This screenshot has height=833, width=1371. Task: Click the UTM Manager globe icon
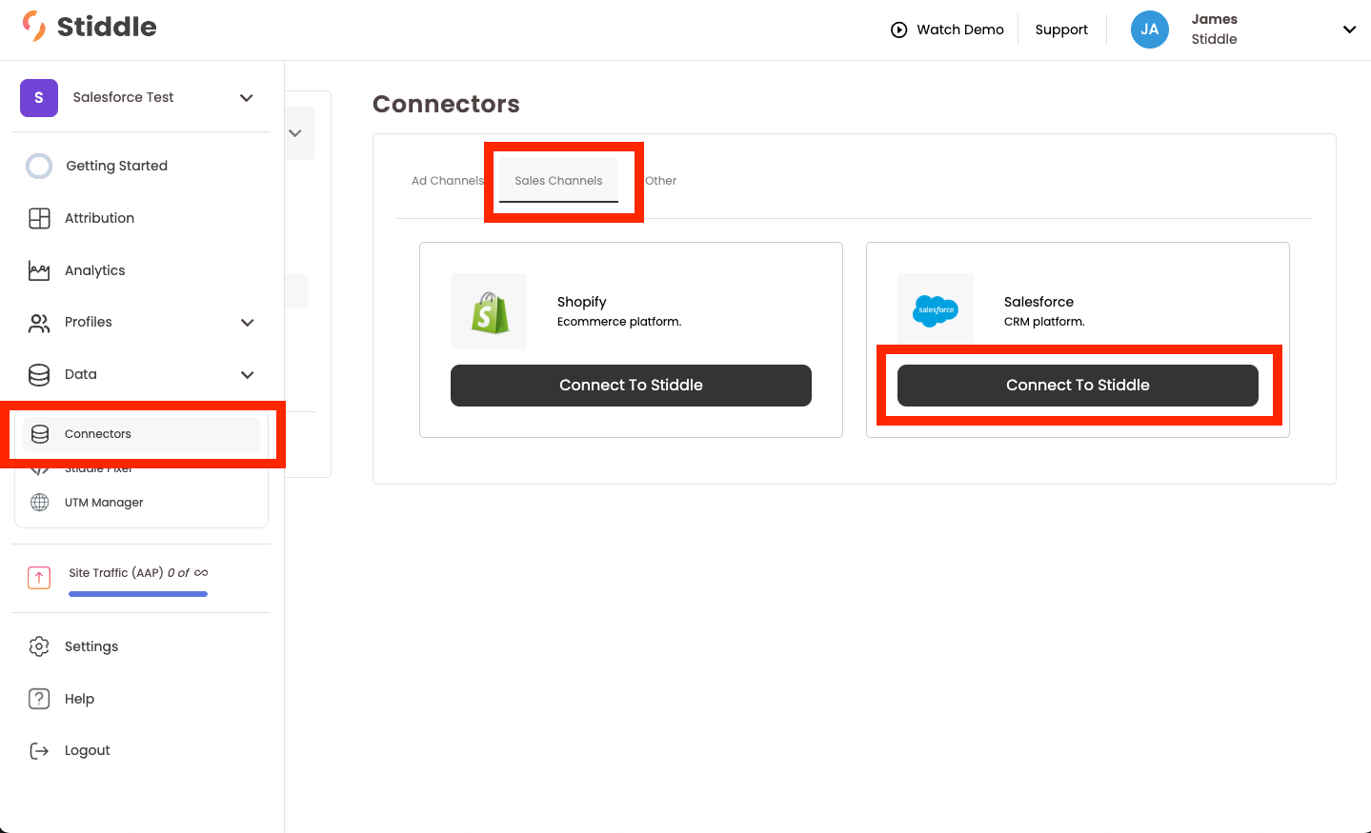[40, 503]
